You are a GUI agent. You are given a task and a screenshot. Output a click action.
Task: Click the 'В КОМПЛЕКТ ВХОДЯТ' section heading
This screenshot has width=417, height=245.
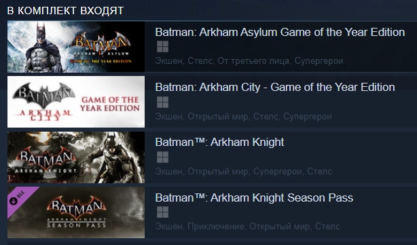pyautogui.click(x=65, y=11)
